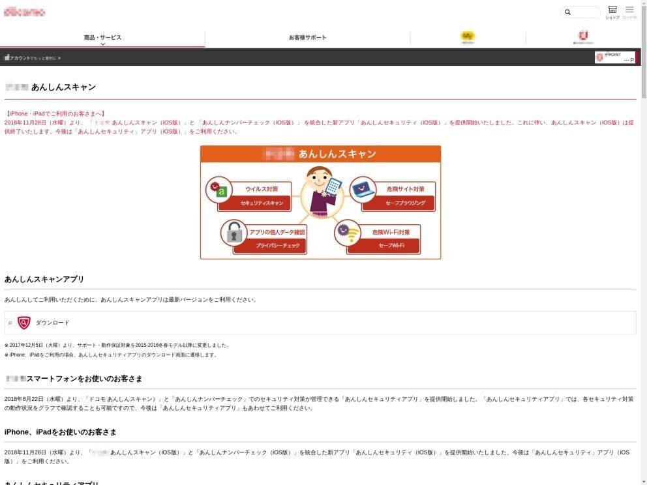Click the ダウンロード link
Screen dimensions: 647x485
(x=52, y=323)
